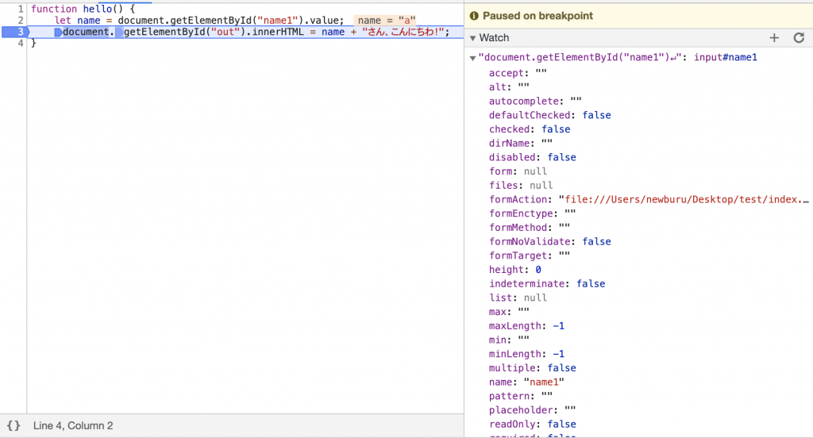This screenshot has height=438, width=813.
Task: Select the 'formEnctype' property row
Action: [533, 213]
